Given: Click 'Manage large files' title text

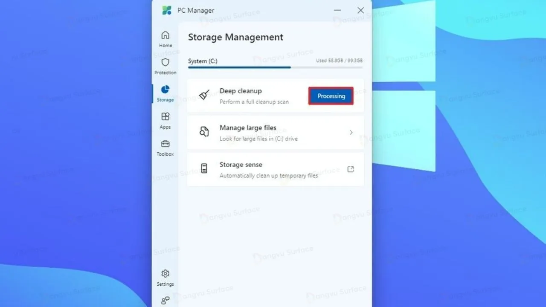Looking at the screenshot, I should pos(248,127).
